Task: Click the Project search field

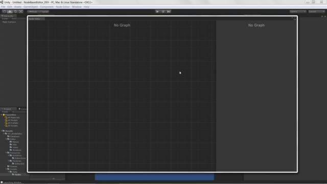Action: [19, 112]
